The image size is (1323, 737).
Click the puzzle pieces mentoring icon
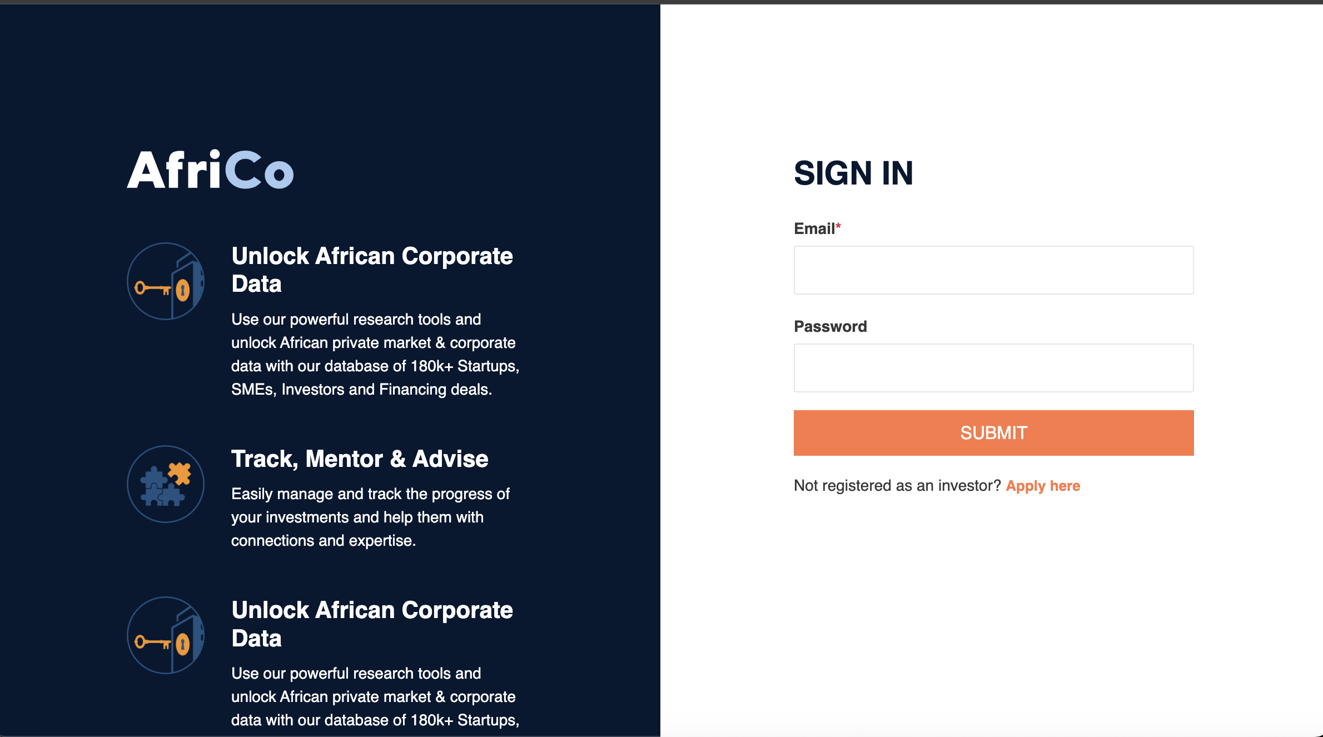165,484
